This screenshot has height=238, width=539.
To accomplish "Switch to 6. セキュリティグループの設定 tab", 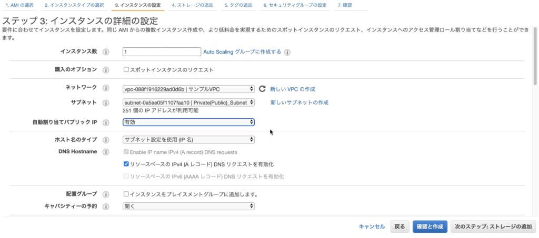I will pos(295,5).
